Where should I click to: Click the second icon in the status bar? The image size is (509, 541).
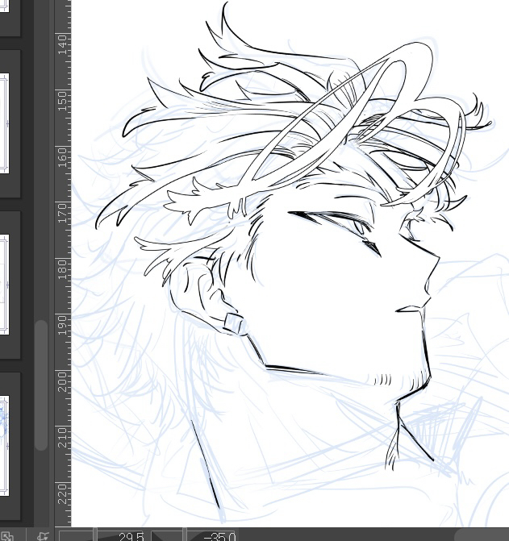coord(42,535)
